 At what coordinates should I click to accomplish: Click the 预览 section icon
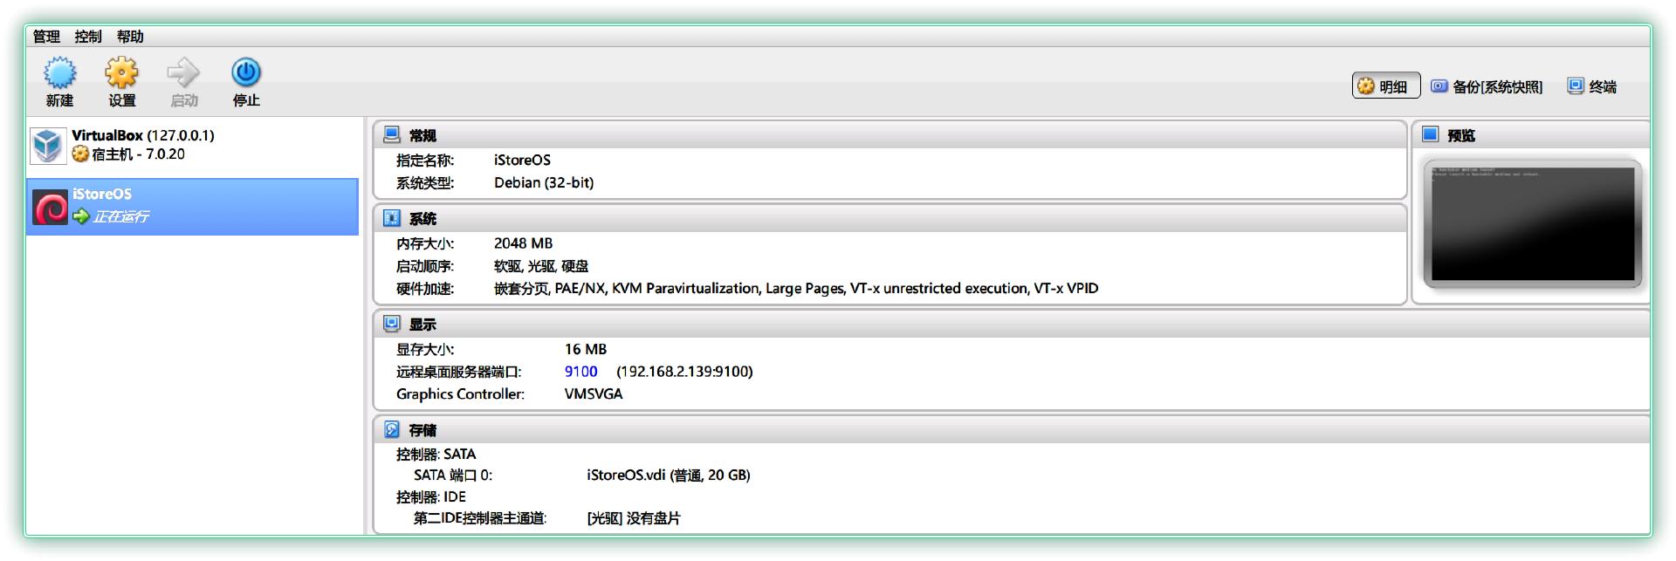click(1430, 134)
